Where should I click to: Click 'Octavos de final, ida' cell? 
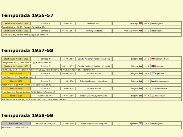click(x=45, y=123)
